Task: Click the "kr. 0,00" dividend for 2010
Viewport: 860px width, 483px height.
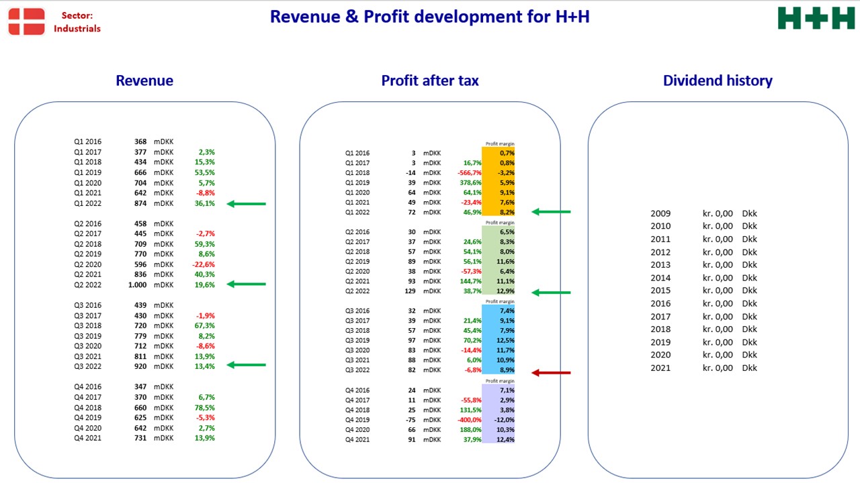Action: coord(718,226)
